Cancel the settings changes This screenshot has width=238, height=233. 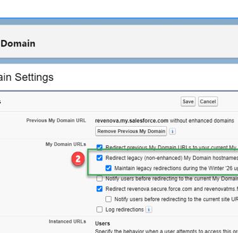[208, 101]
